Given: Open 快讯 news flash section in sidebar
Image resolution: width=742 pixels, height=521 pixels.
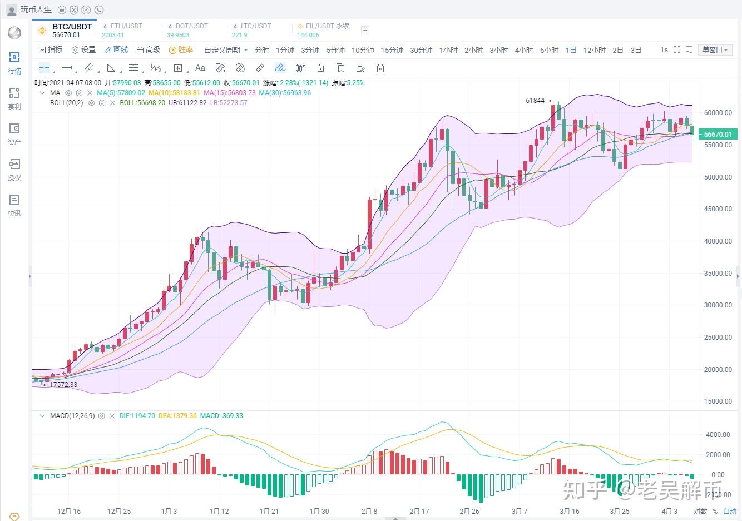Looking at the screenshot, I should pyautogui.click(x=14, y=205).
